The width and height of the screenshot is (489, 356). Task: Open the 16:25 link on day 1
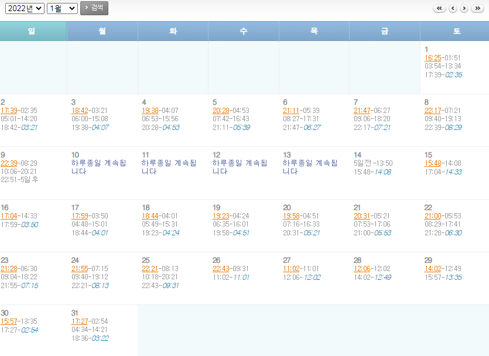[x=433, y=58]
